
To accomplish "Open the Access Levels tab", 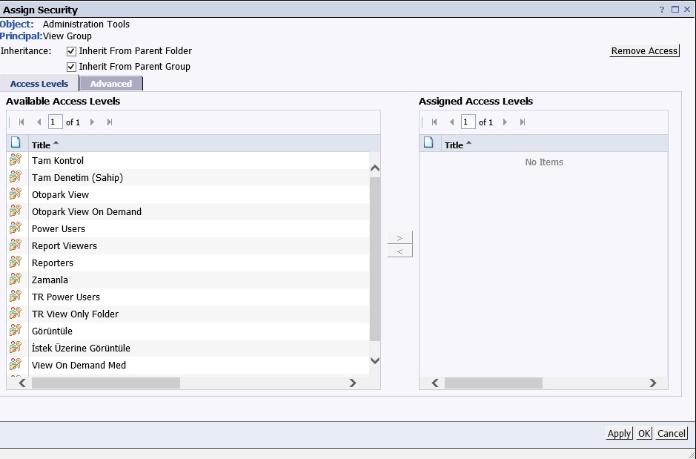I will (39, 84).
